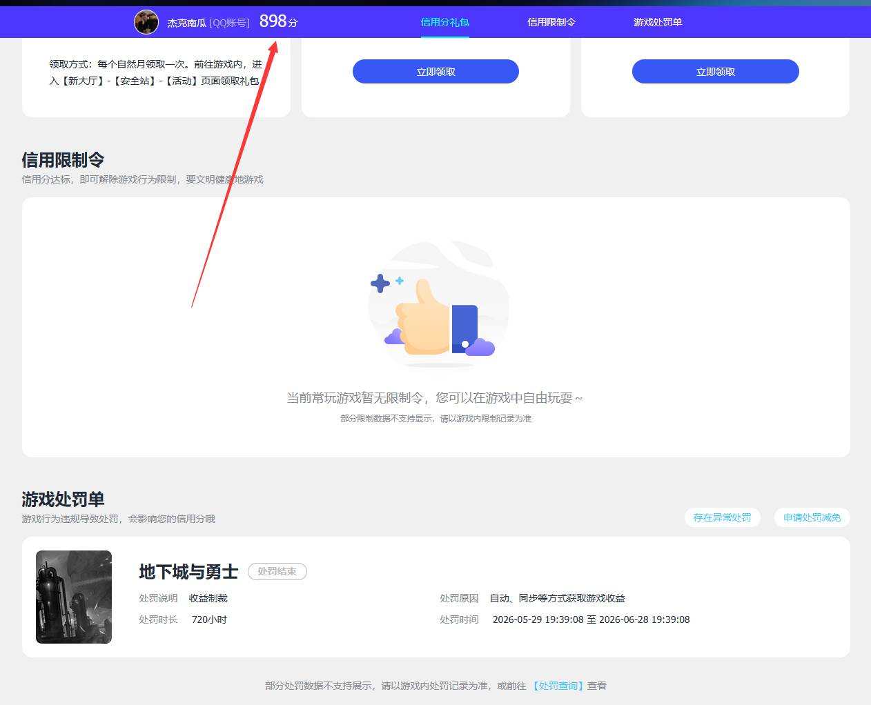Click the 领取方式 instruction text
The width and height of the screenshot is (871, 705).
(x=155, y=72)
